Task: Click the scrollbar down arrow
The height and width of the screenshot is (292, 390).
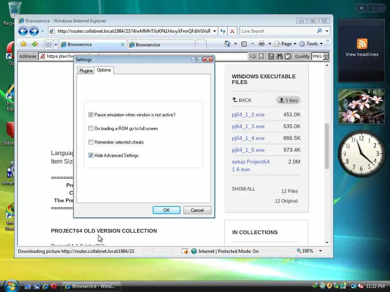Action: pos(327,242)
